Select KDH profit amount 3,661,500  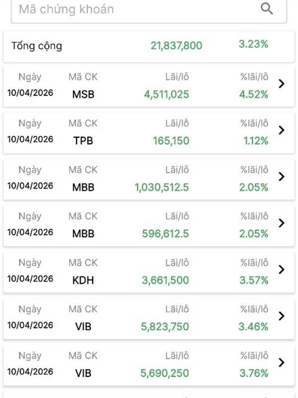pyautogui.click(x=165, y=280)
